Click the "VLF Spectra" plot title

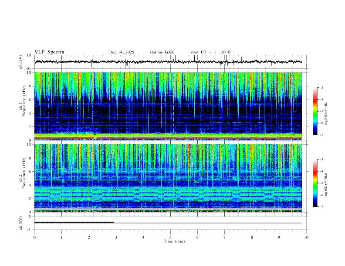point(49,52)
